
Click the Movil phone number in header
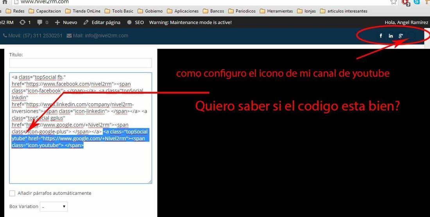click(x=32, y=36)
